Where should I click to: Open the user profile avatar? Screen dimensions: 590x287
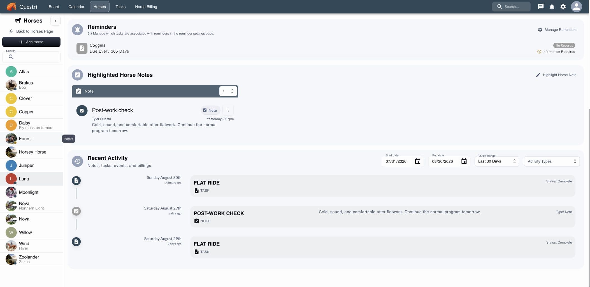[x=576, y=6]
